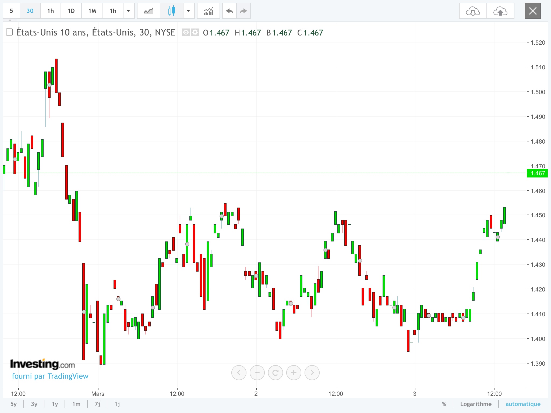Open the chart style dropdown arrow
The width and height of the screenshot is (551, 413).
click(188, 11)
